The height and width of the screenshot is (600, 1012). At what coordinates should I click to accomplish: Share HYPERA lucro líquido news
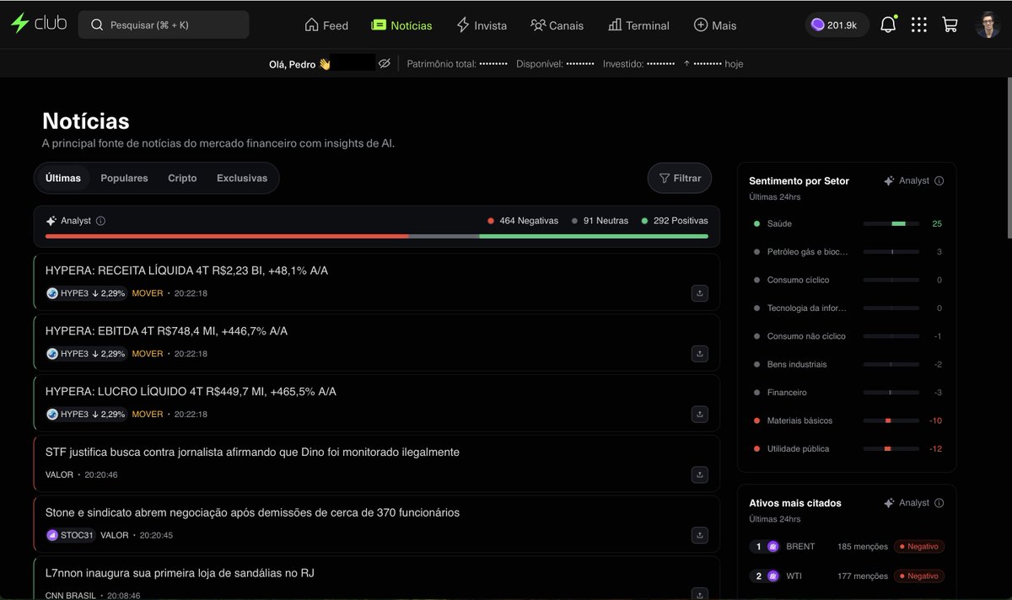699,415
